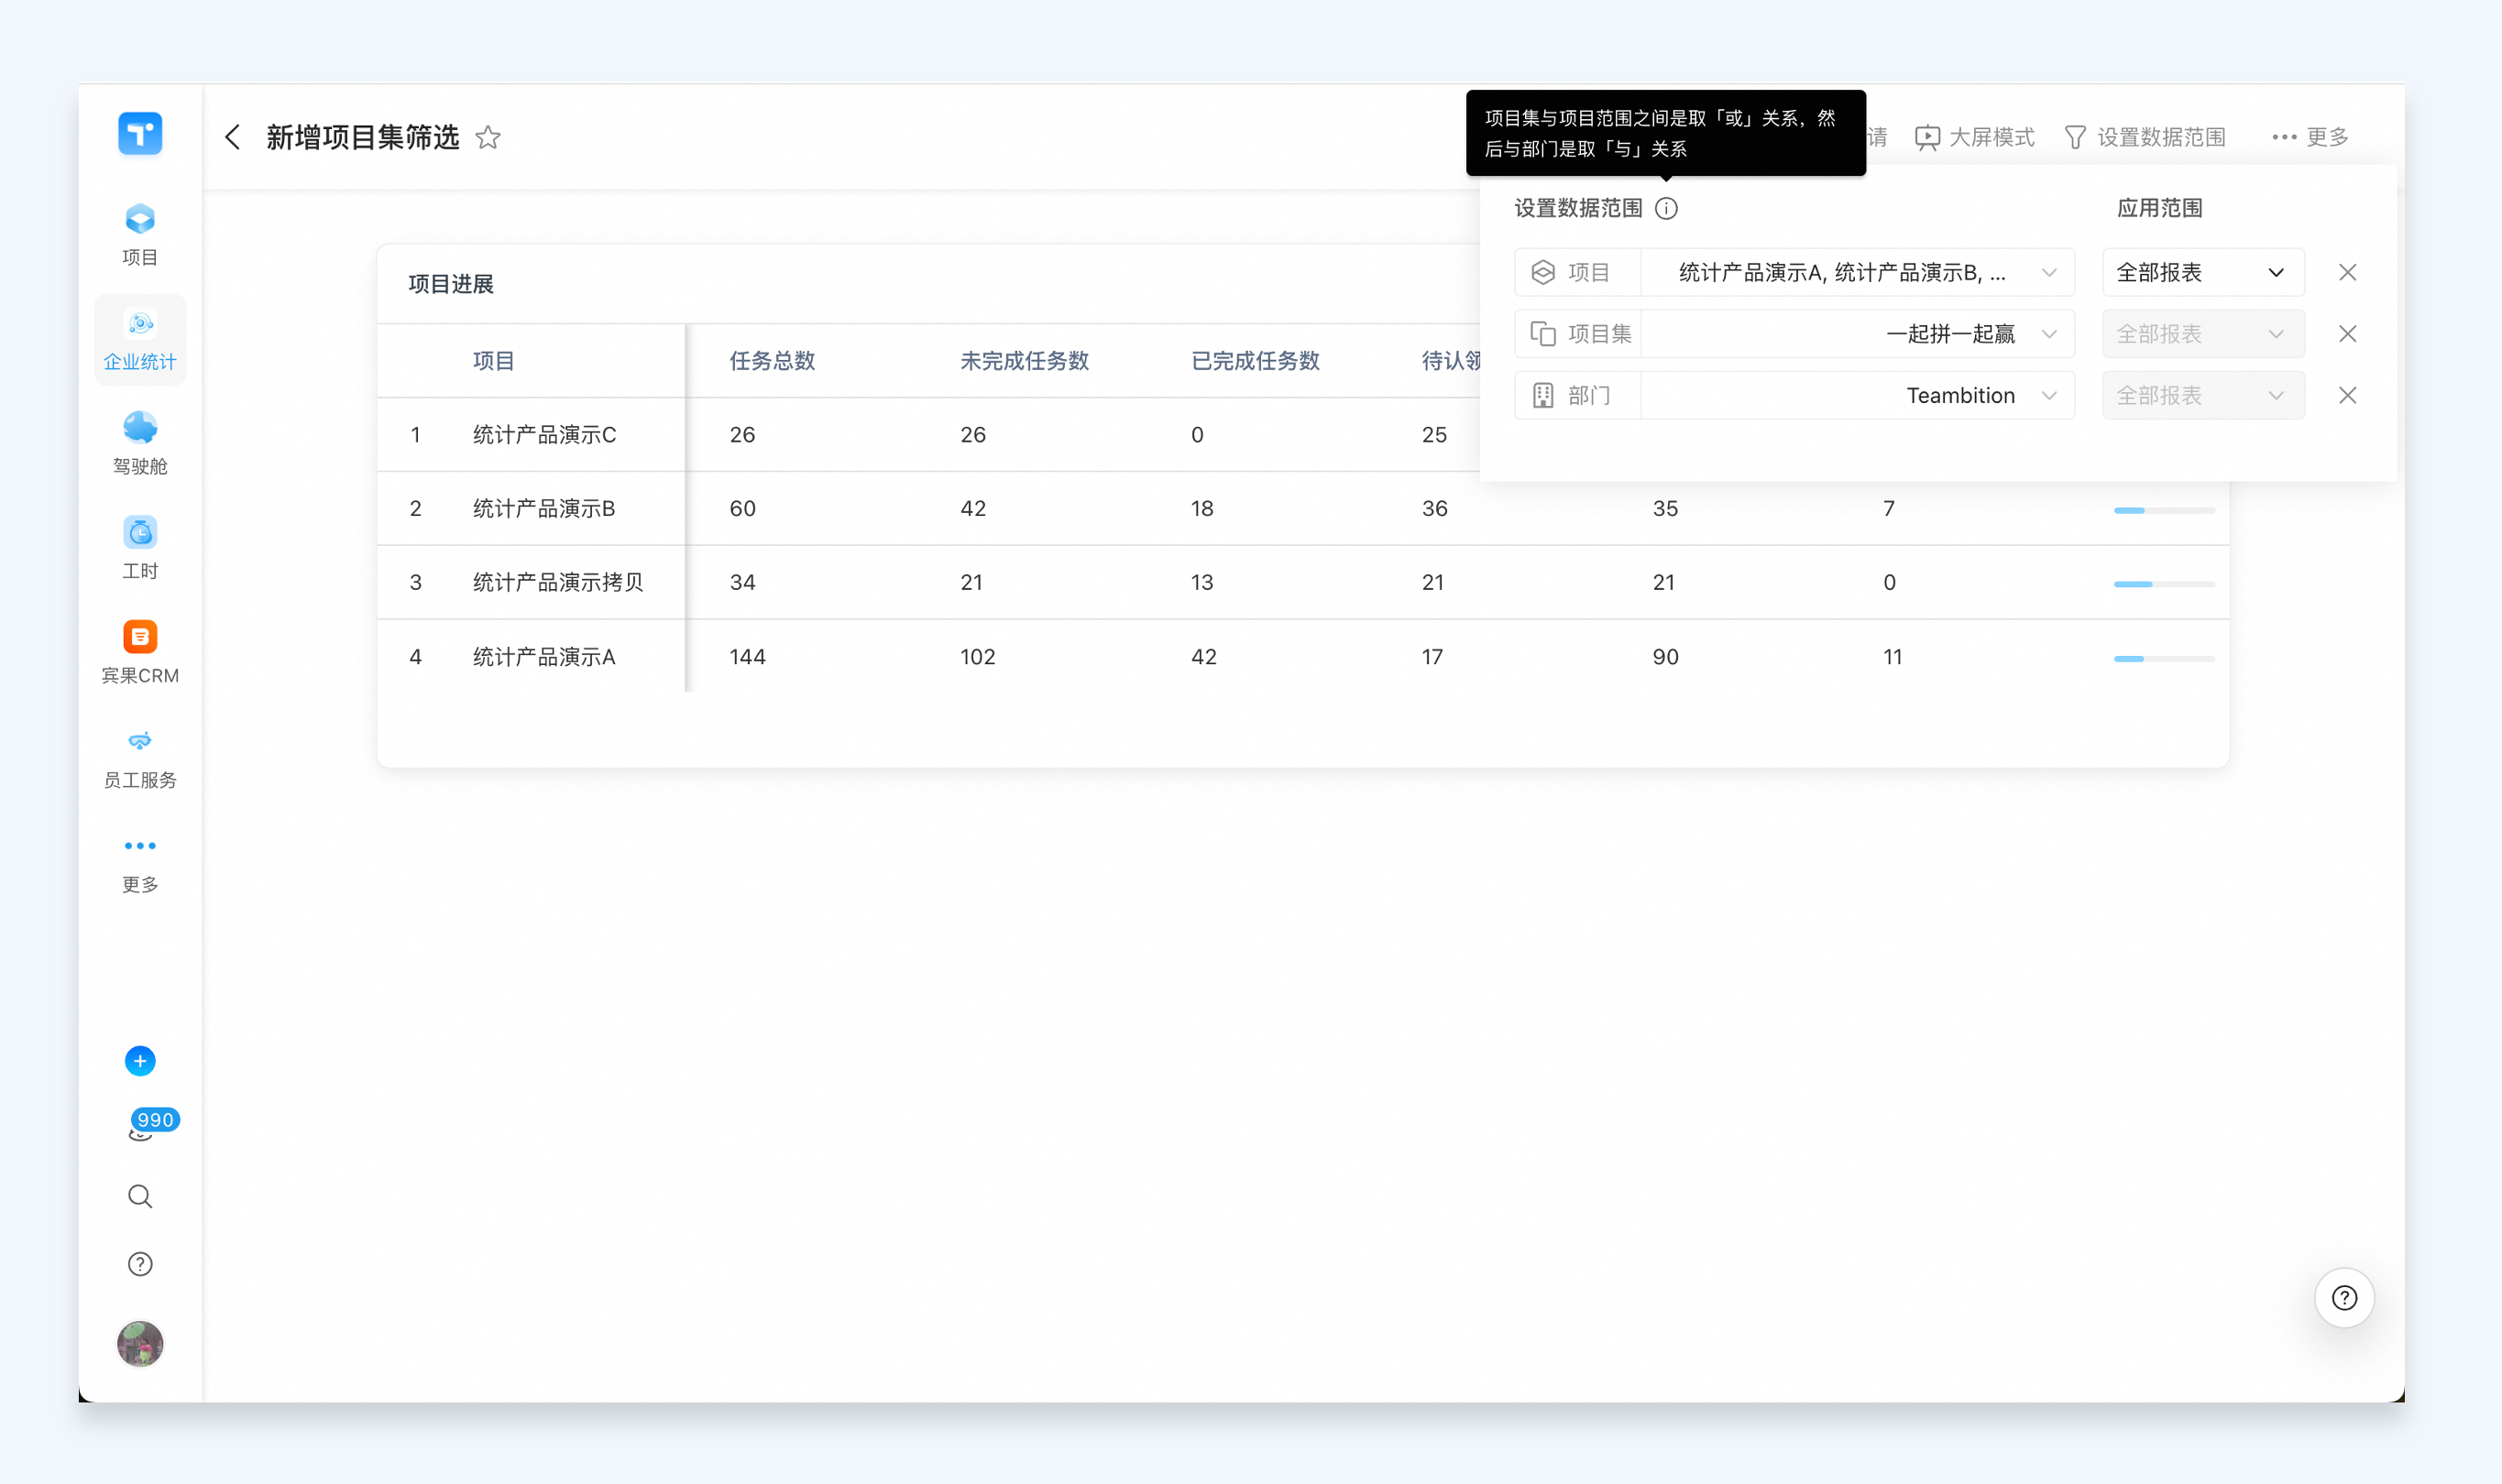Remove the 项目 filter row
The width and height of the screenshot is (2502, 1484).
(x=2347, y=272)
